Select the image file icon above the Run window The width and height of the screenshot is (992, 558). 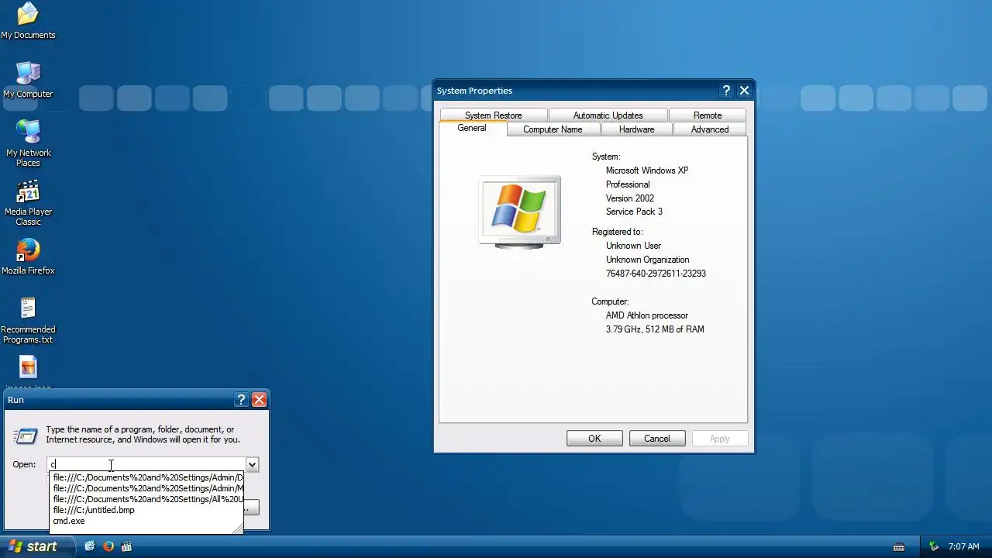pyautogui.click(x=28, y=367)
